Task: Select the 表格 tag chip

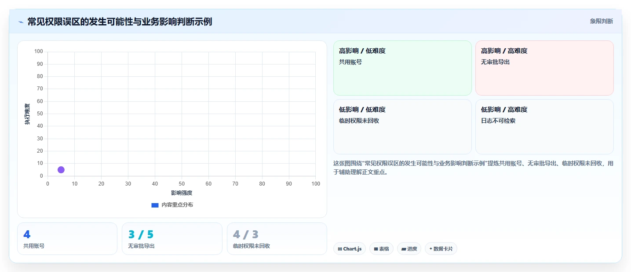Action: [381, 249]
